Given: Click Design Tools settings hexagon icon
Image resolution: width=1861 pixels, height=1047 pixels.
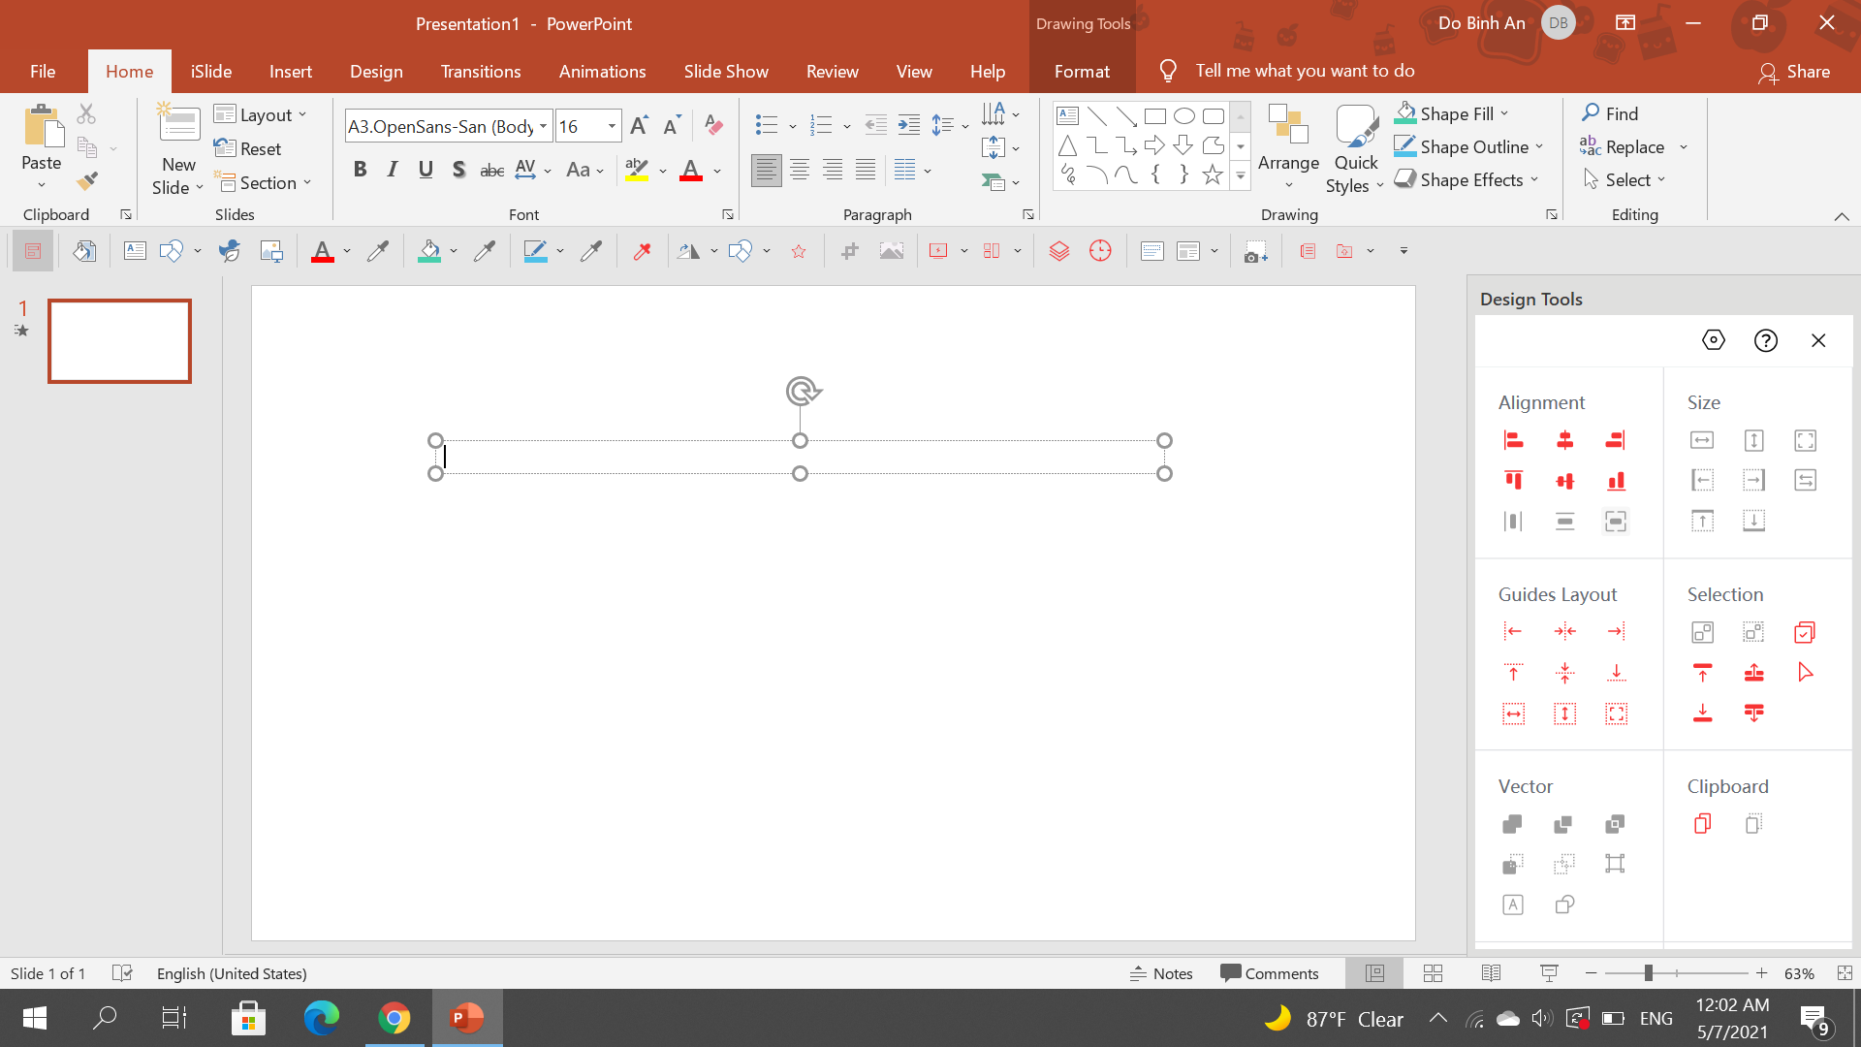Looking at the screenshot, I should (x=1714, y=340).
